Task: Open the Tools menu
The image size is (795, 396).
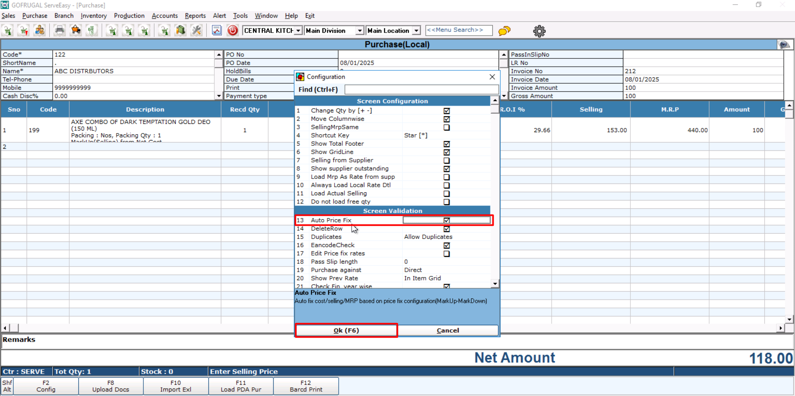Action: pos(240,16)
